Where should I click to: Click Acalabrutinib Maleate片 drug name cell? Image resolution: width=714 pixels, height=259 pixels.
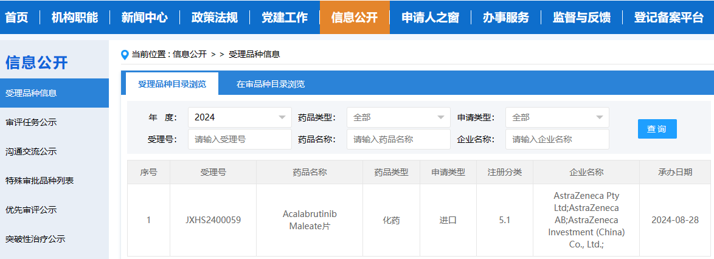coord(310,220)
